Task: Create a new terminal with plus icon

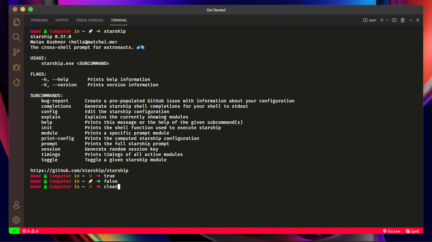Action: point(382,20)
